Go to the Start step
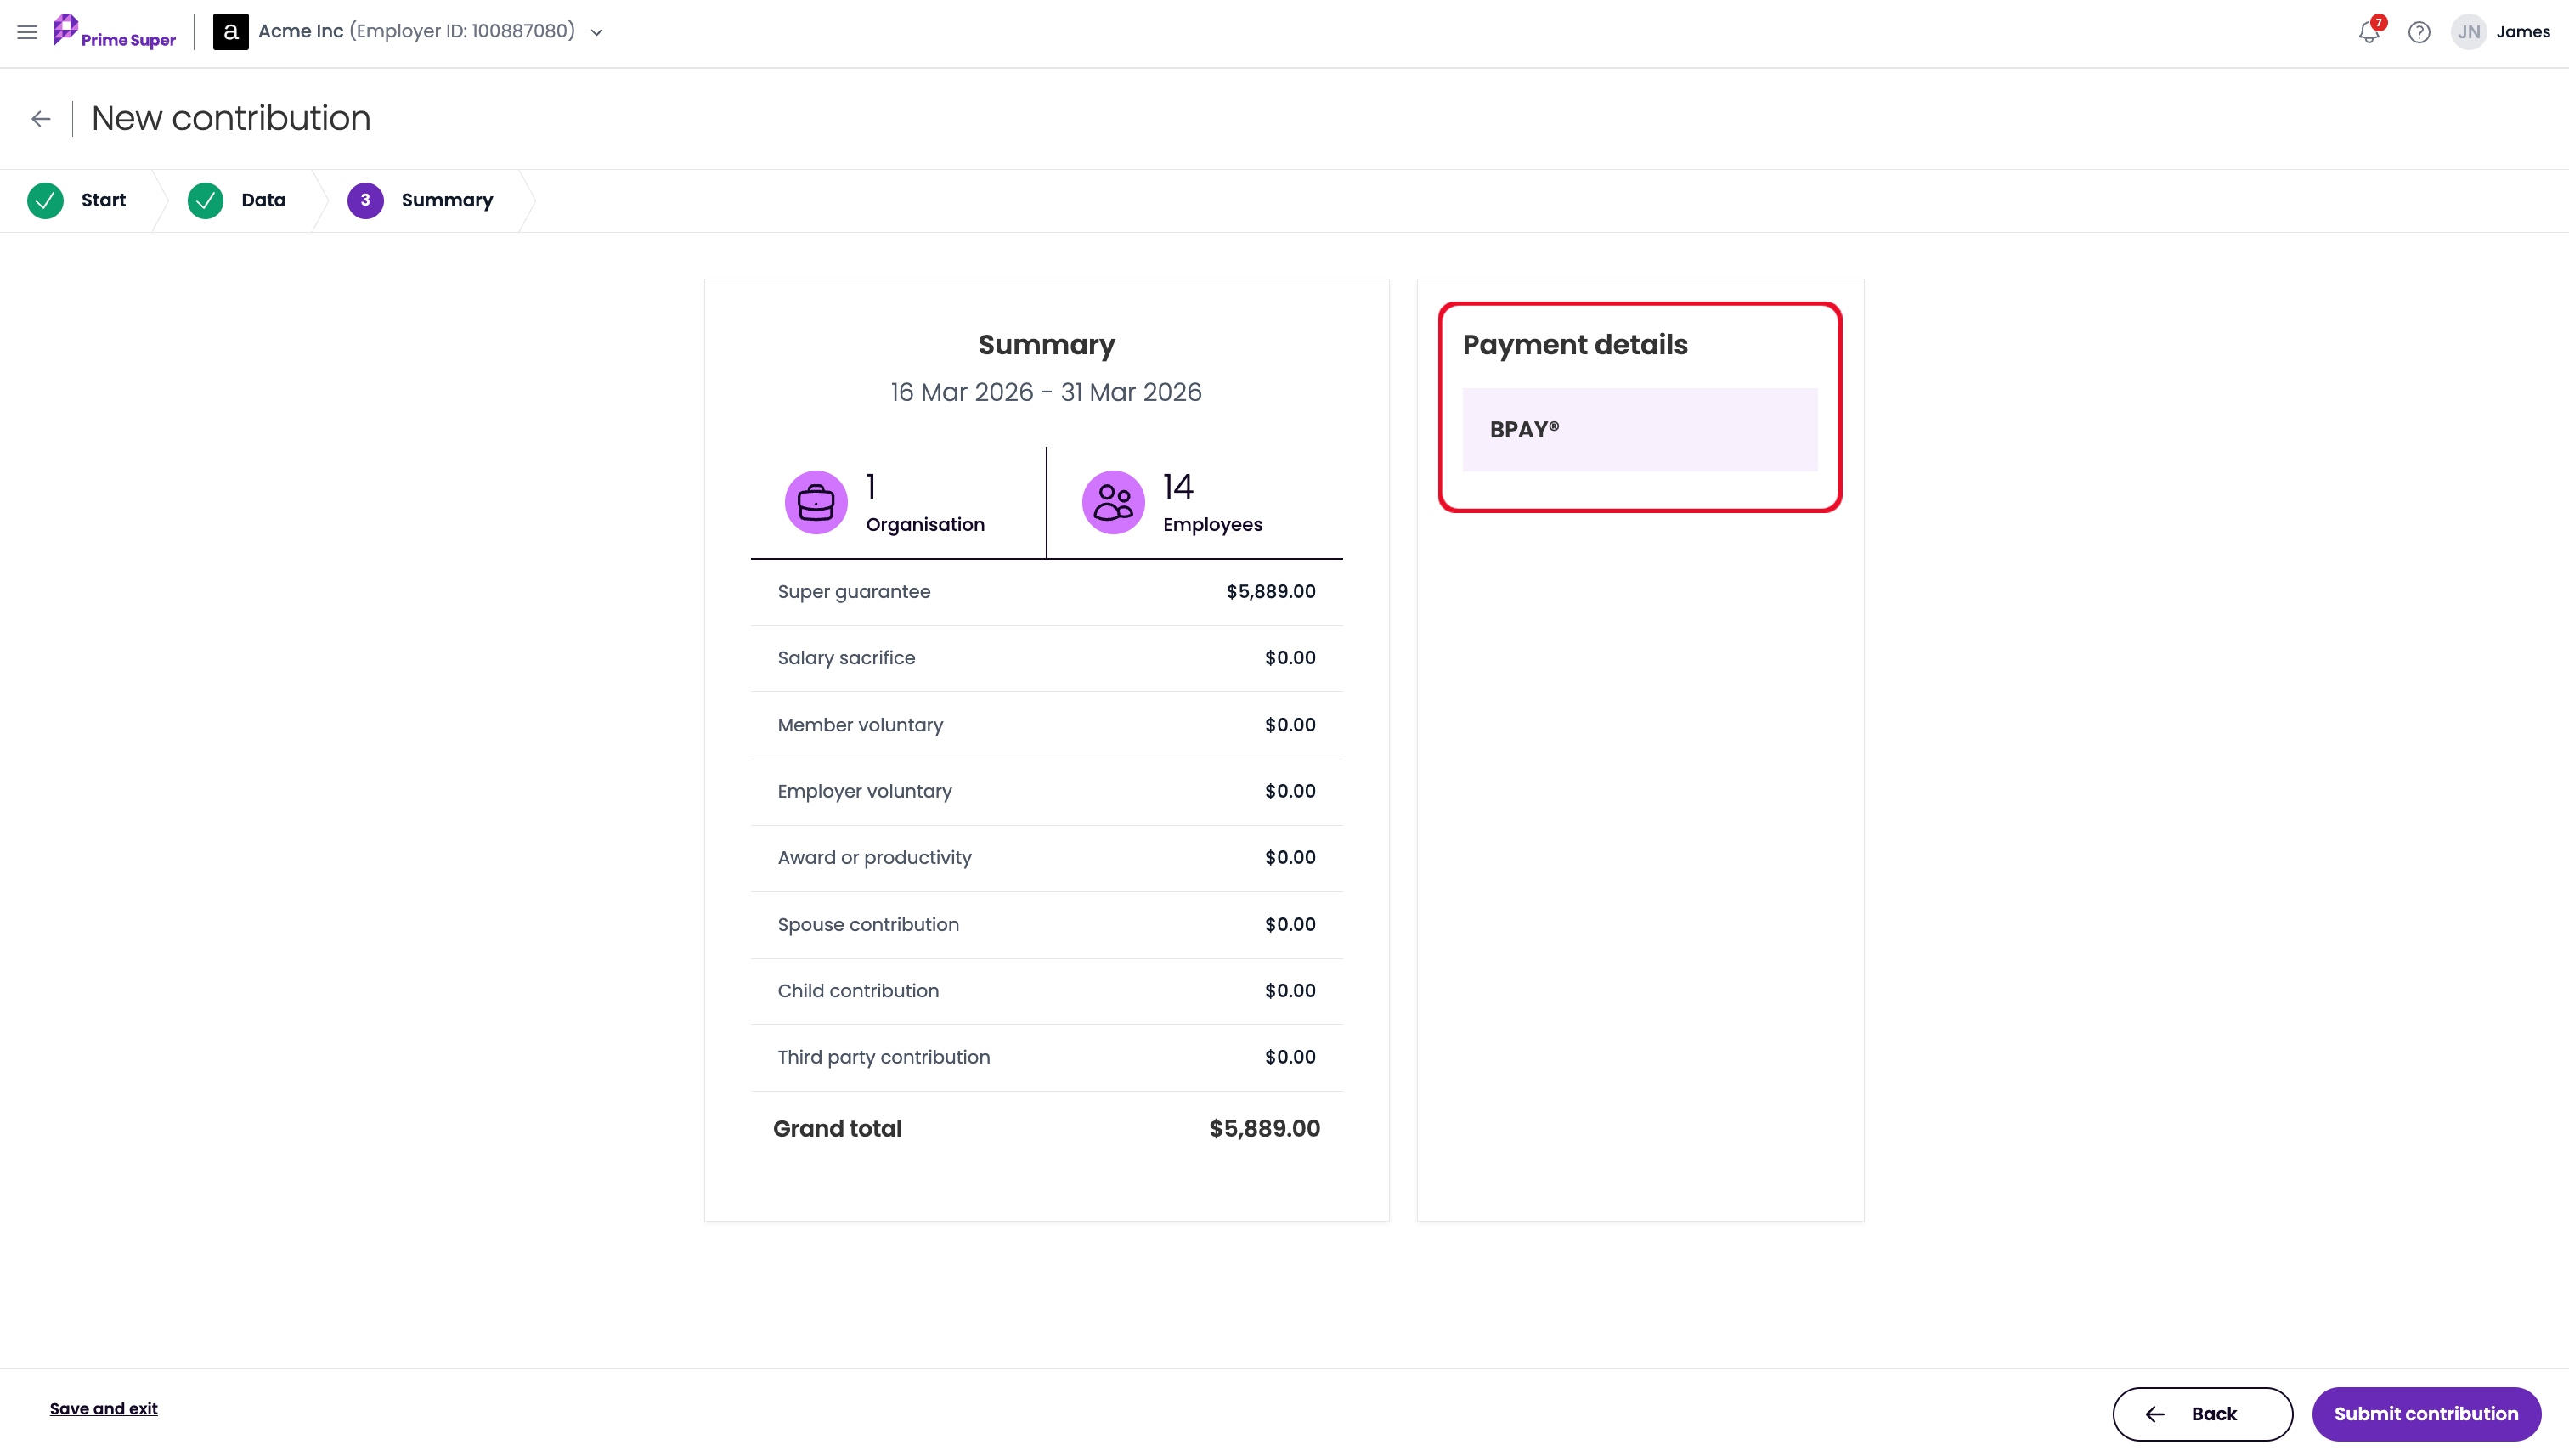The height and width of the screenshot is (1456, 2569). (77, 200)
